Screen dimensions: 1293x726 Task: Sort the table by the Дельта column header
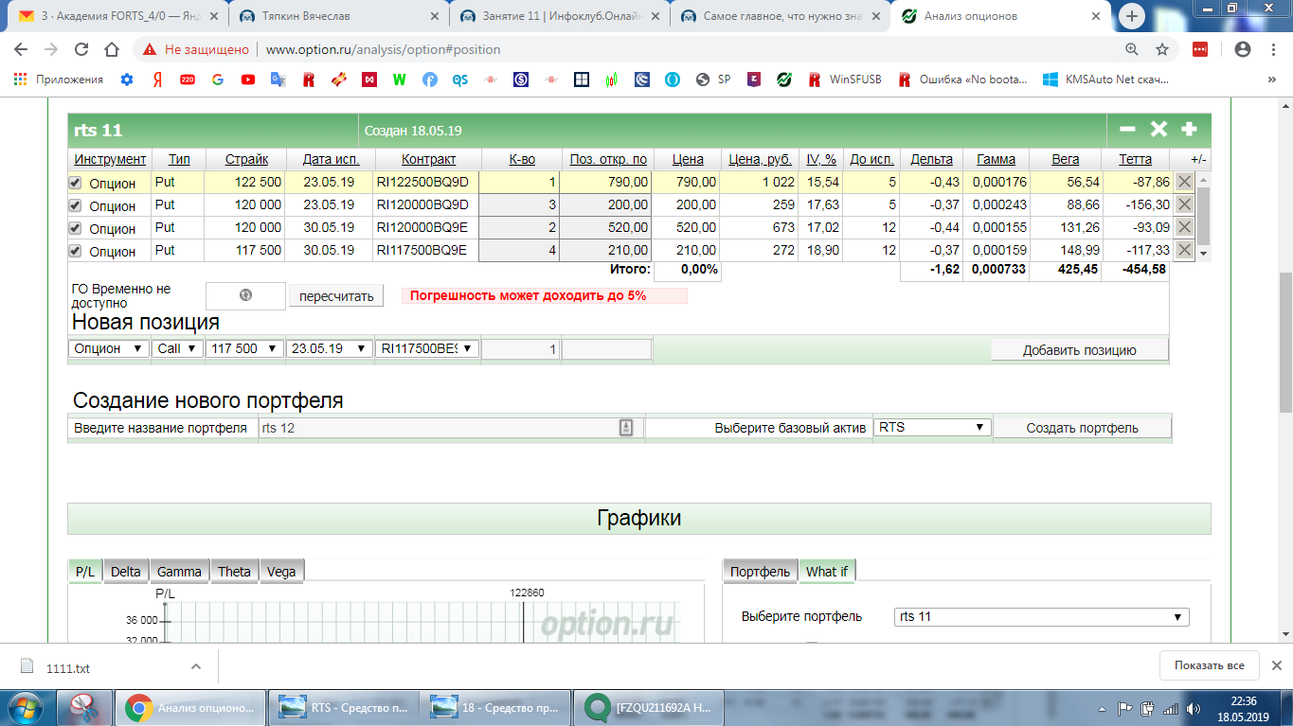931,159
